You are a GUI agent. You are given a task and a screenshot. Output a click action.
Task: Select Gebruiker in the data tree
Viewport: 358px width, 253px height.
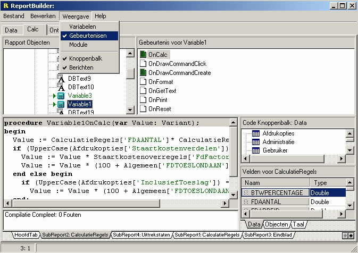[275, 150]
